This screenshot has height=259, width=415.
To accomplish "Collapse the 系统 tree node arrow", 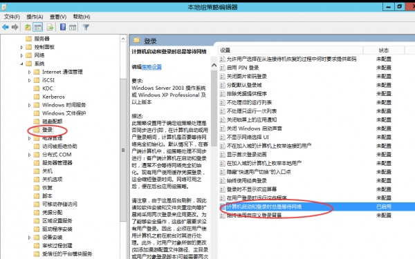I will coord(21,64).
